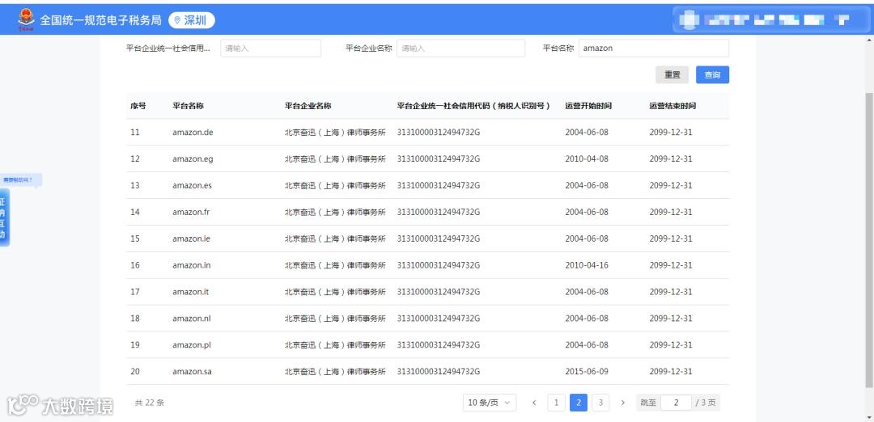
Task: Click the vertical page scrollbar
Action: tap(869, 239)
